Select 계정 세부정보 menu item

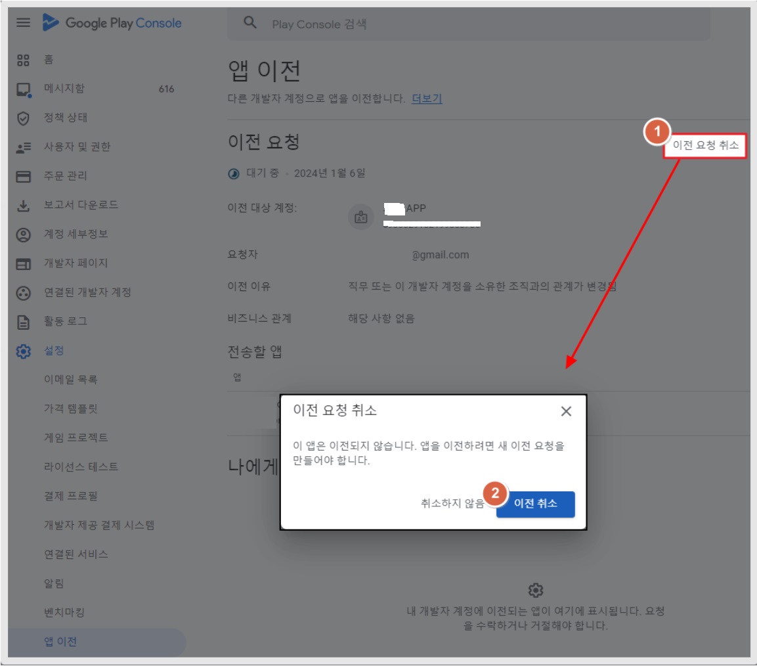coord(76,234)
